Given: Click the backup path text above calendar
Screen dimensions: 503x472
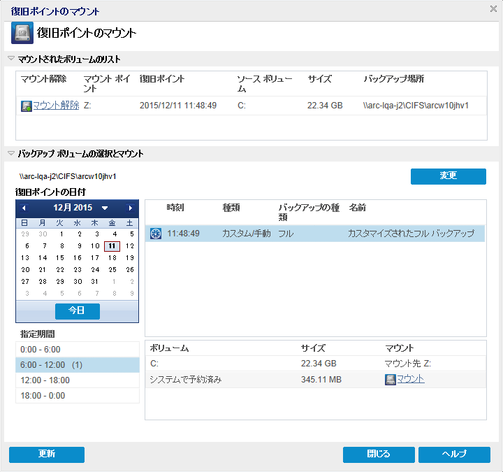Looking at the screenshot, I should [x=68, y=176].
